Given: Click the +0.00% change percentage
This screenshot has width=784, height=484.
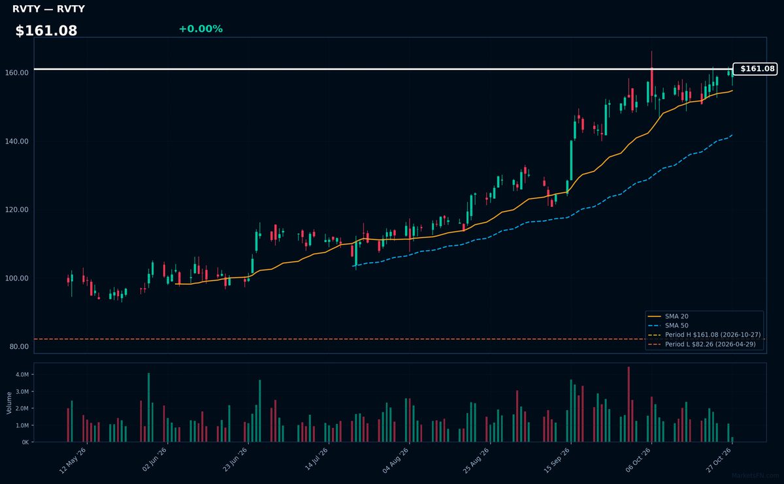Looking at the screenshot, I should [x=201, y=29].
